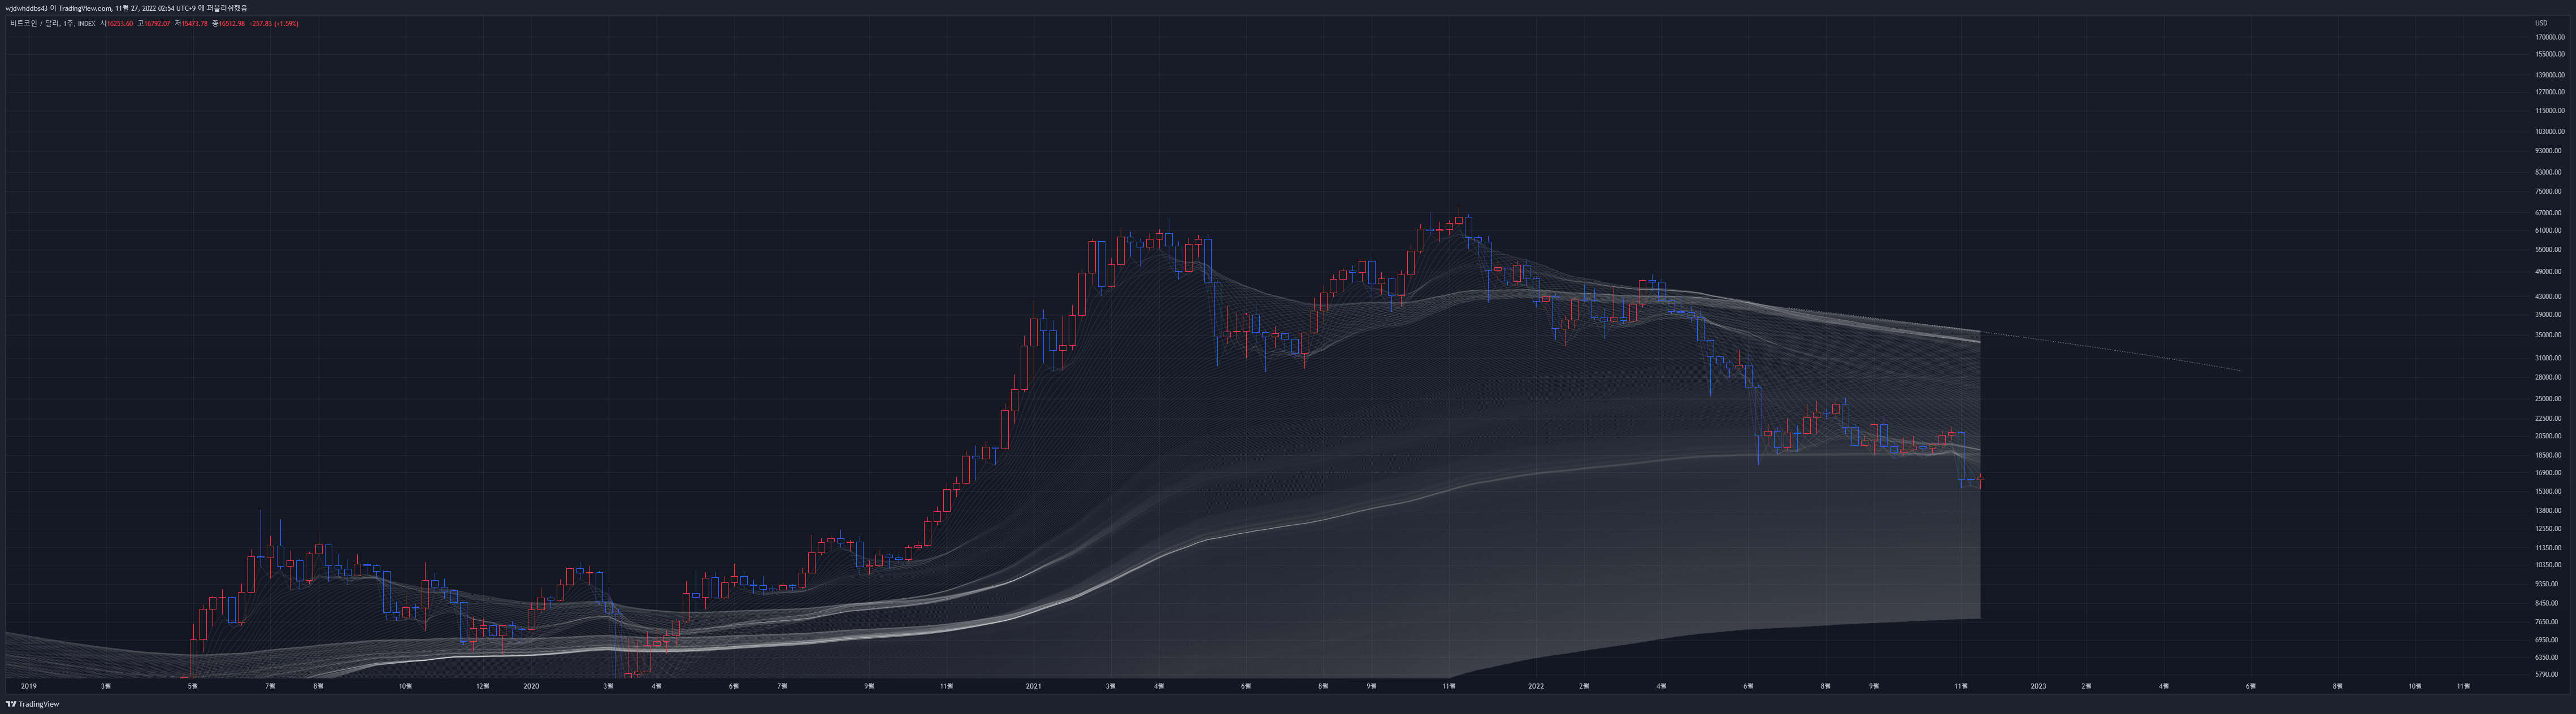Image resolution: width=2576 pixels, height=714 pixels.
Task: Click the 5월 label on time axis
Action: click(x=193, y=686)
